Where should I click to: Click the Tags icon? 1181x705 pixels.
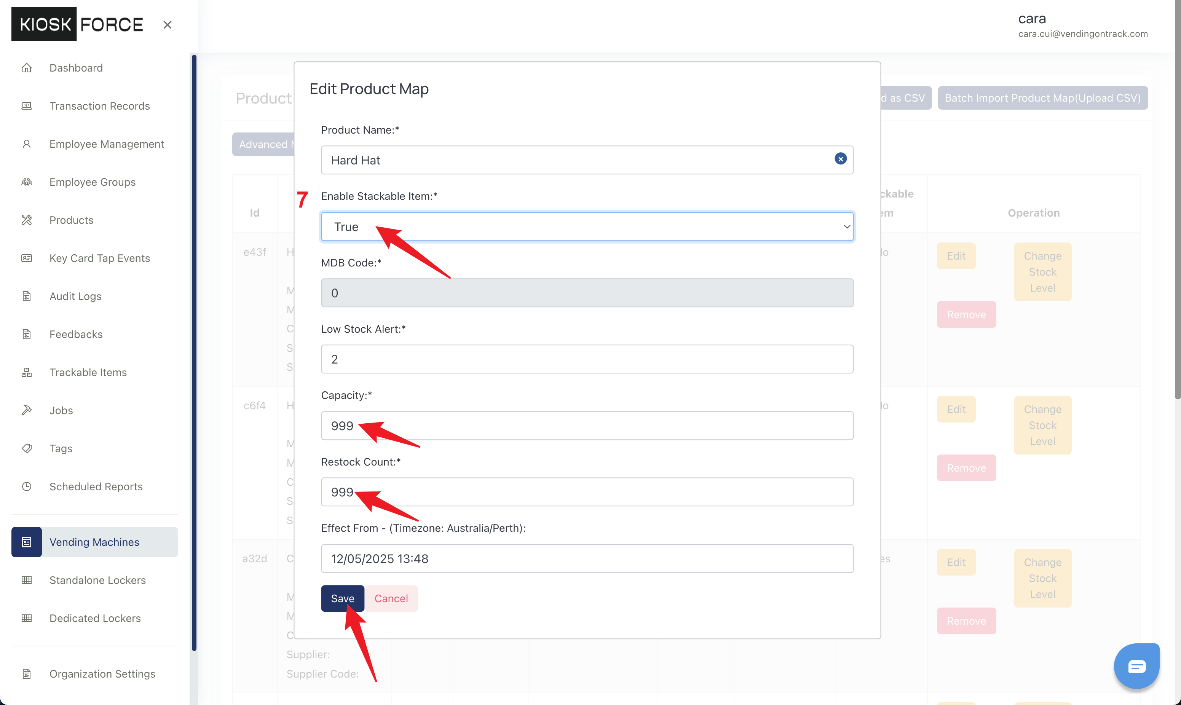[x=27, y=448]
